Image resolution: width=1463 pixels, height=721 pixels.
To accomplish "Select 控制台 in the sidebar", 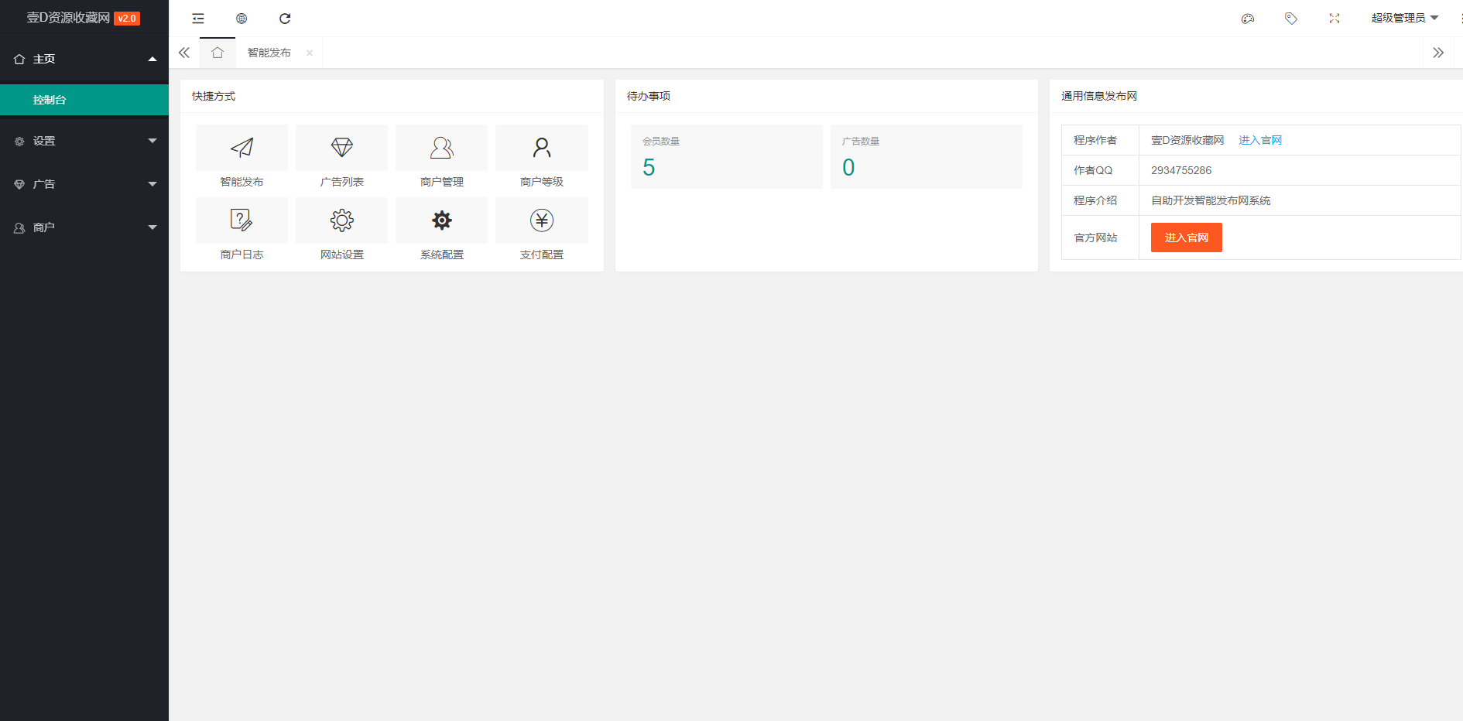I will coord(50,100).
